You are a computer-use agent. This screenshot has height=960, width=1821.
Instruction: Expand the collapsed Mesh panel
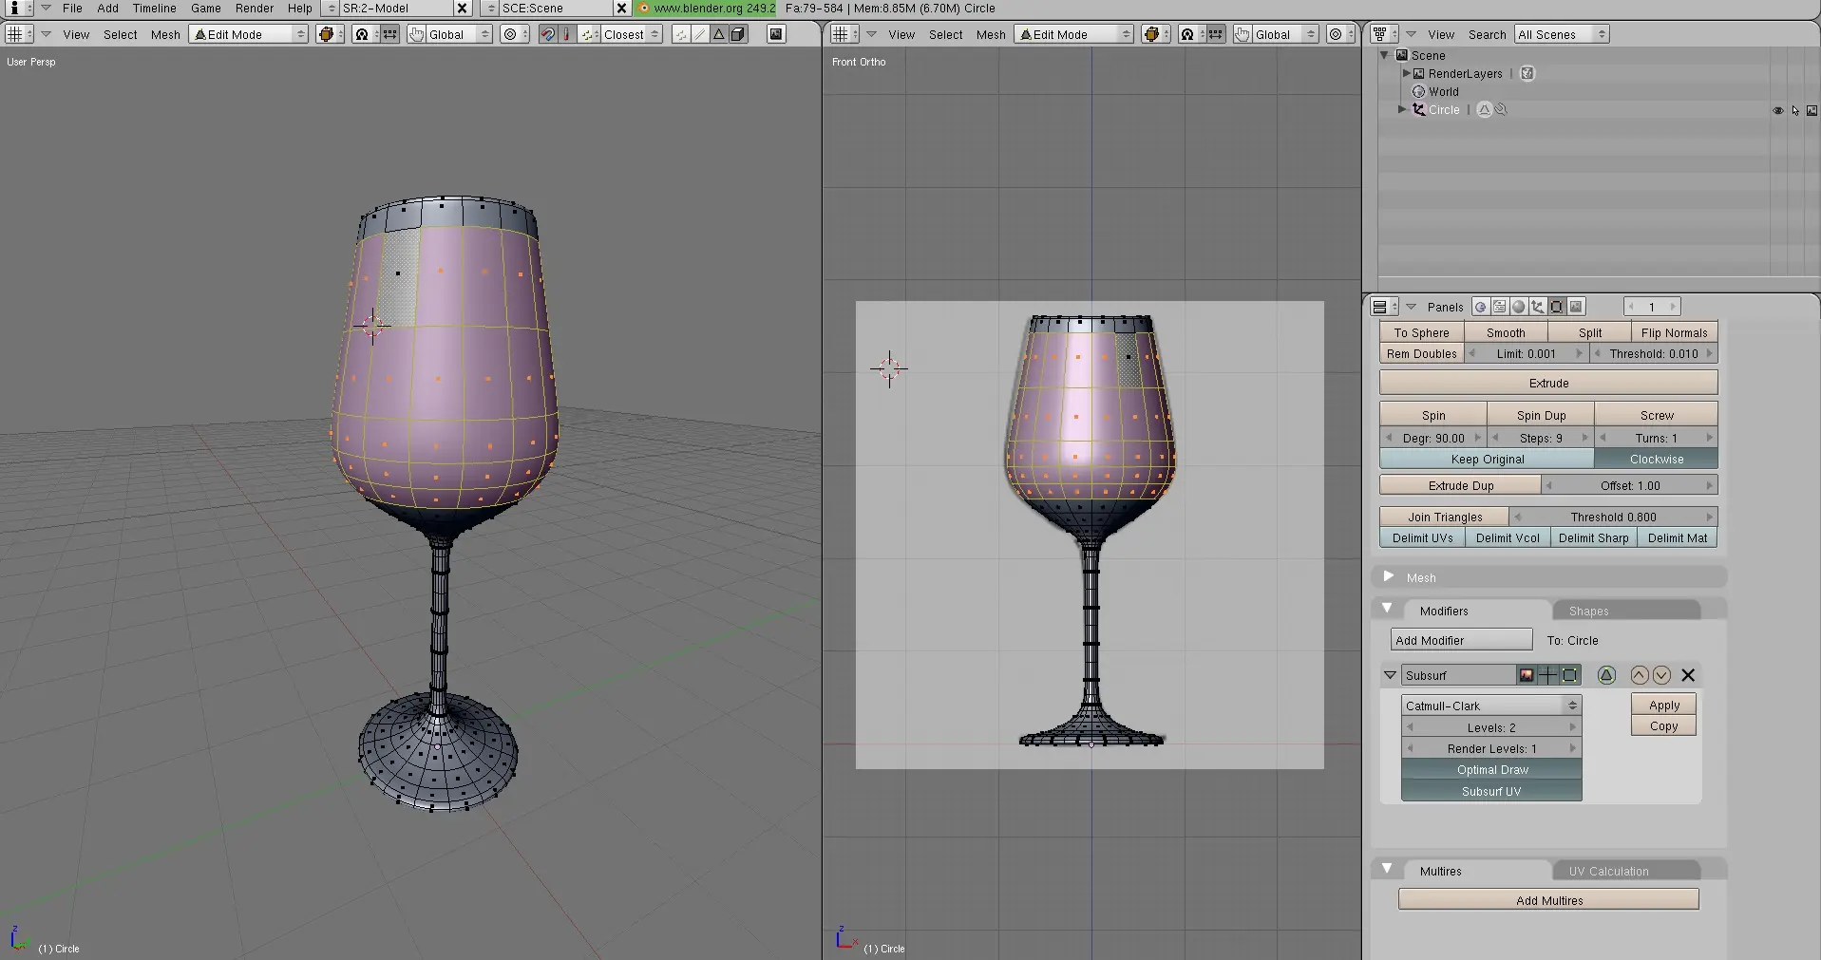1389,577
